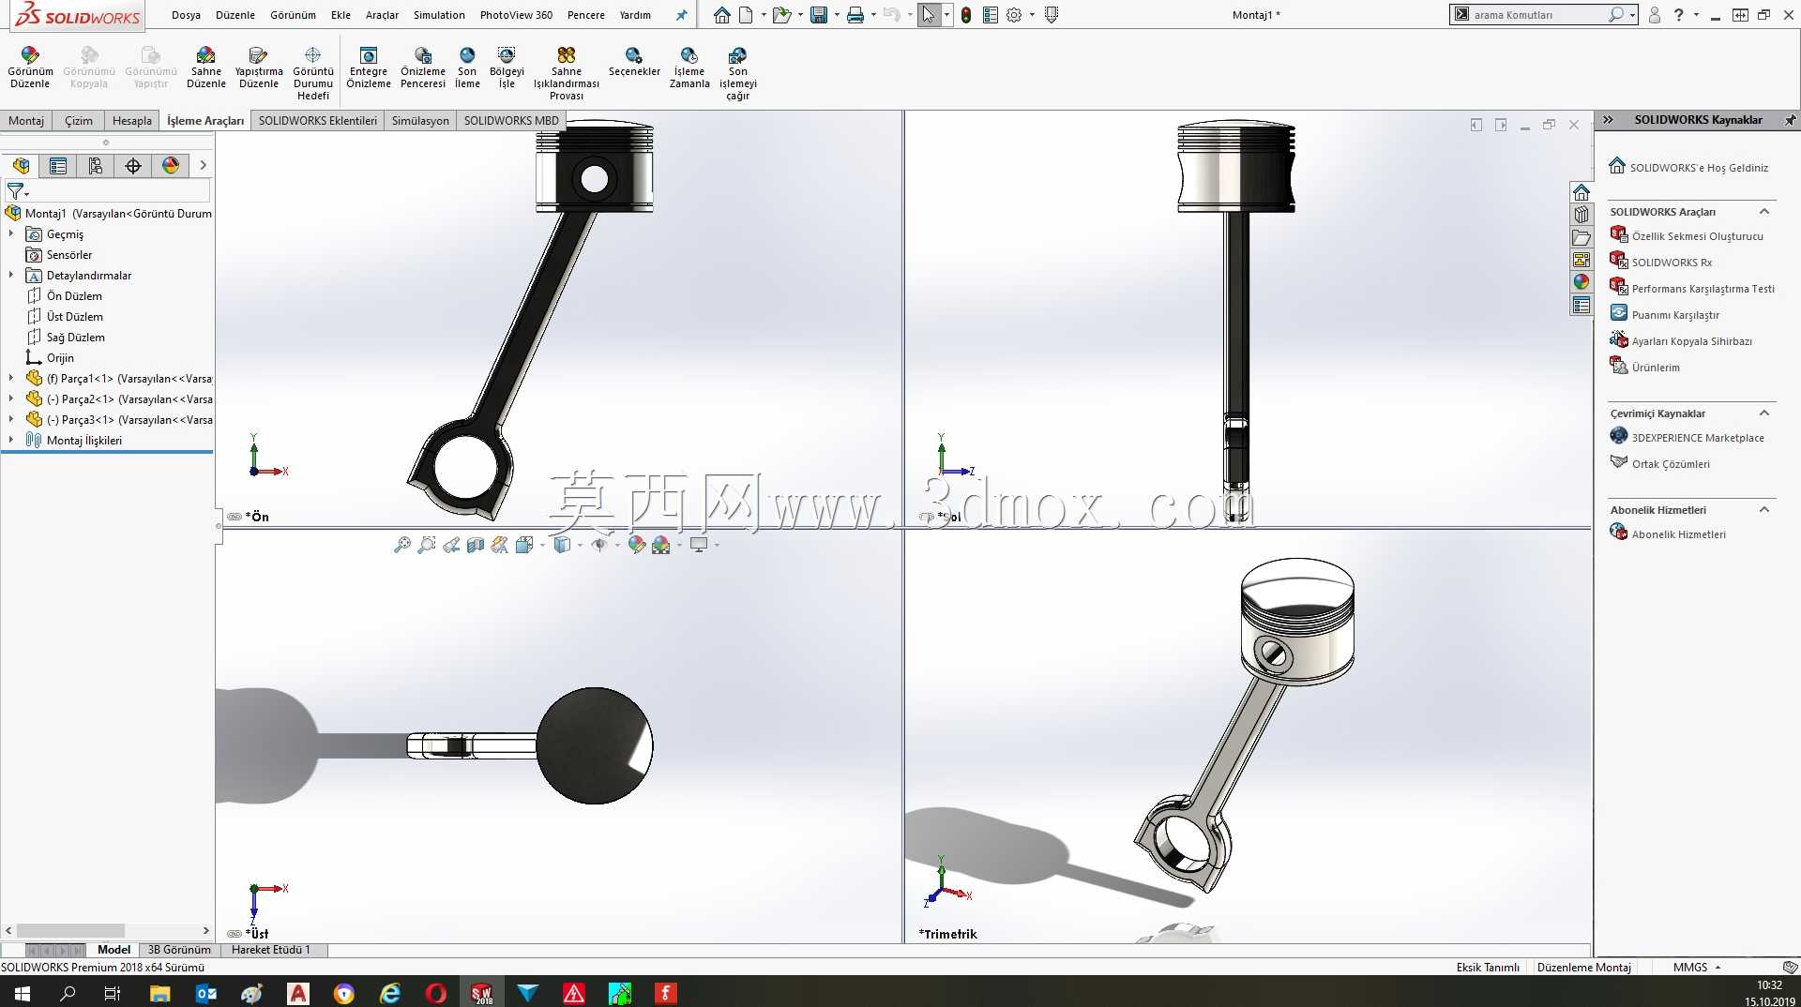Image resolution: width=1801 pixels, height=1007 pixels.
Task: Open Ayarları Kopyala Sihirbazı link
Action: (1691, 341)
